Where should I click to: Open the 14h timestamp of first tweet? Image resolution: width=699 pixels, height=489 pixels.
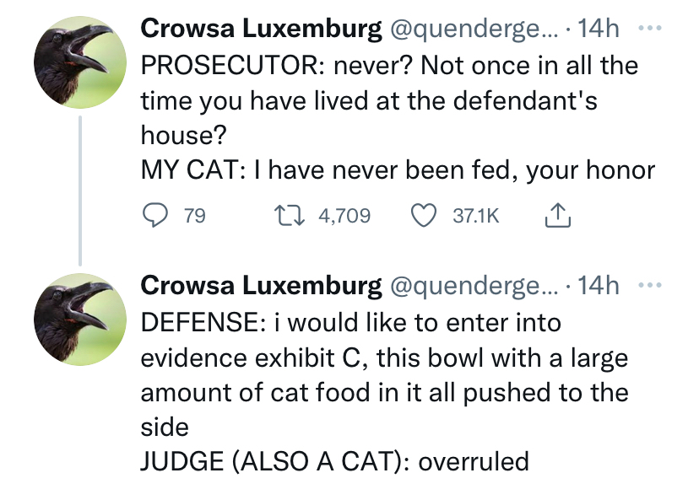tap(599, 29)
